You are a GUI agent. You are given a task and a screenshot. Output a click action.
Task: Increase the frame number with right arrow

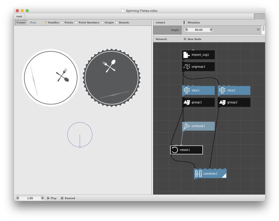pos(42,198)
